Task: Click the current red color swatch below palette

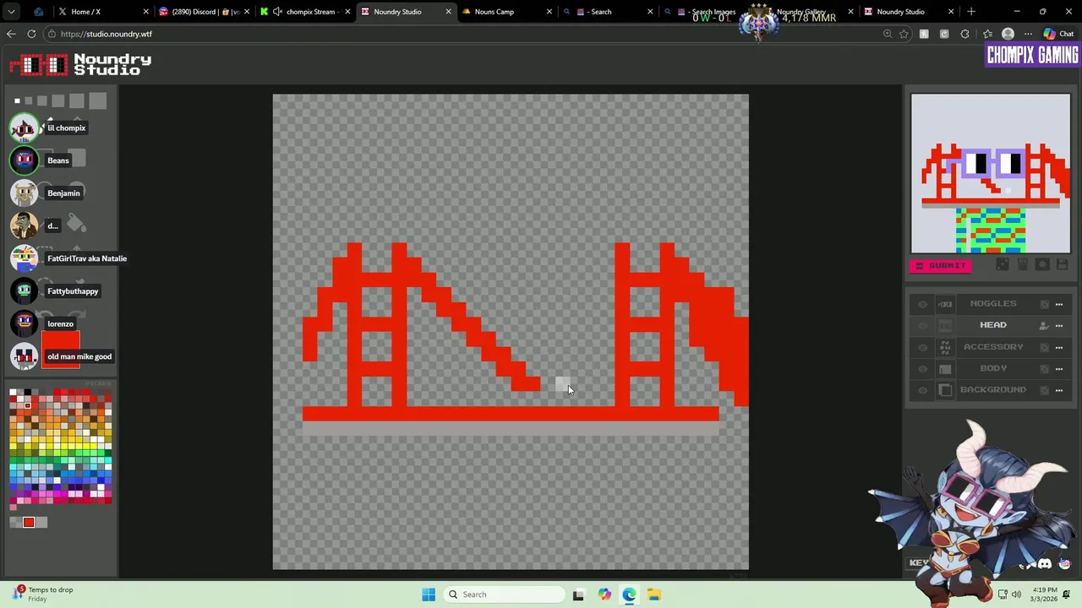Action: click(x=29, y=523)
